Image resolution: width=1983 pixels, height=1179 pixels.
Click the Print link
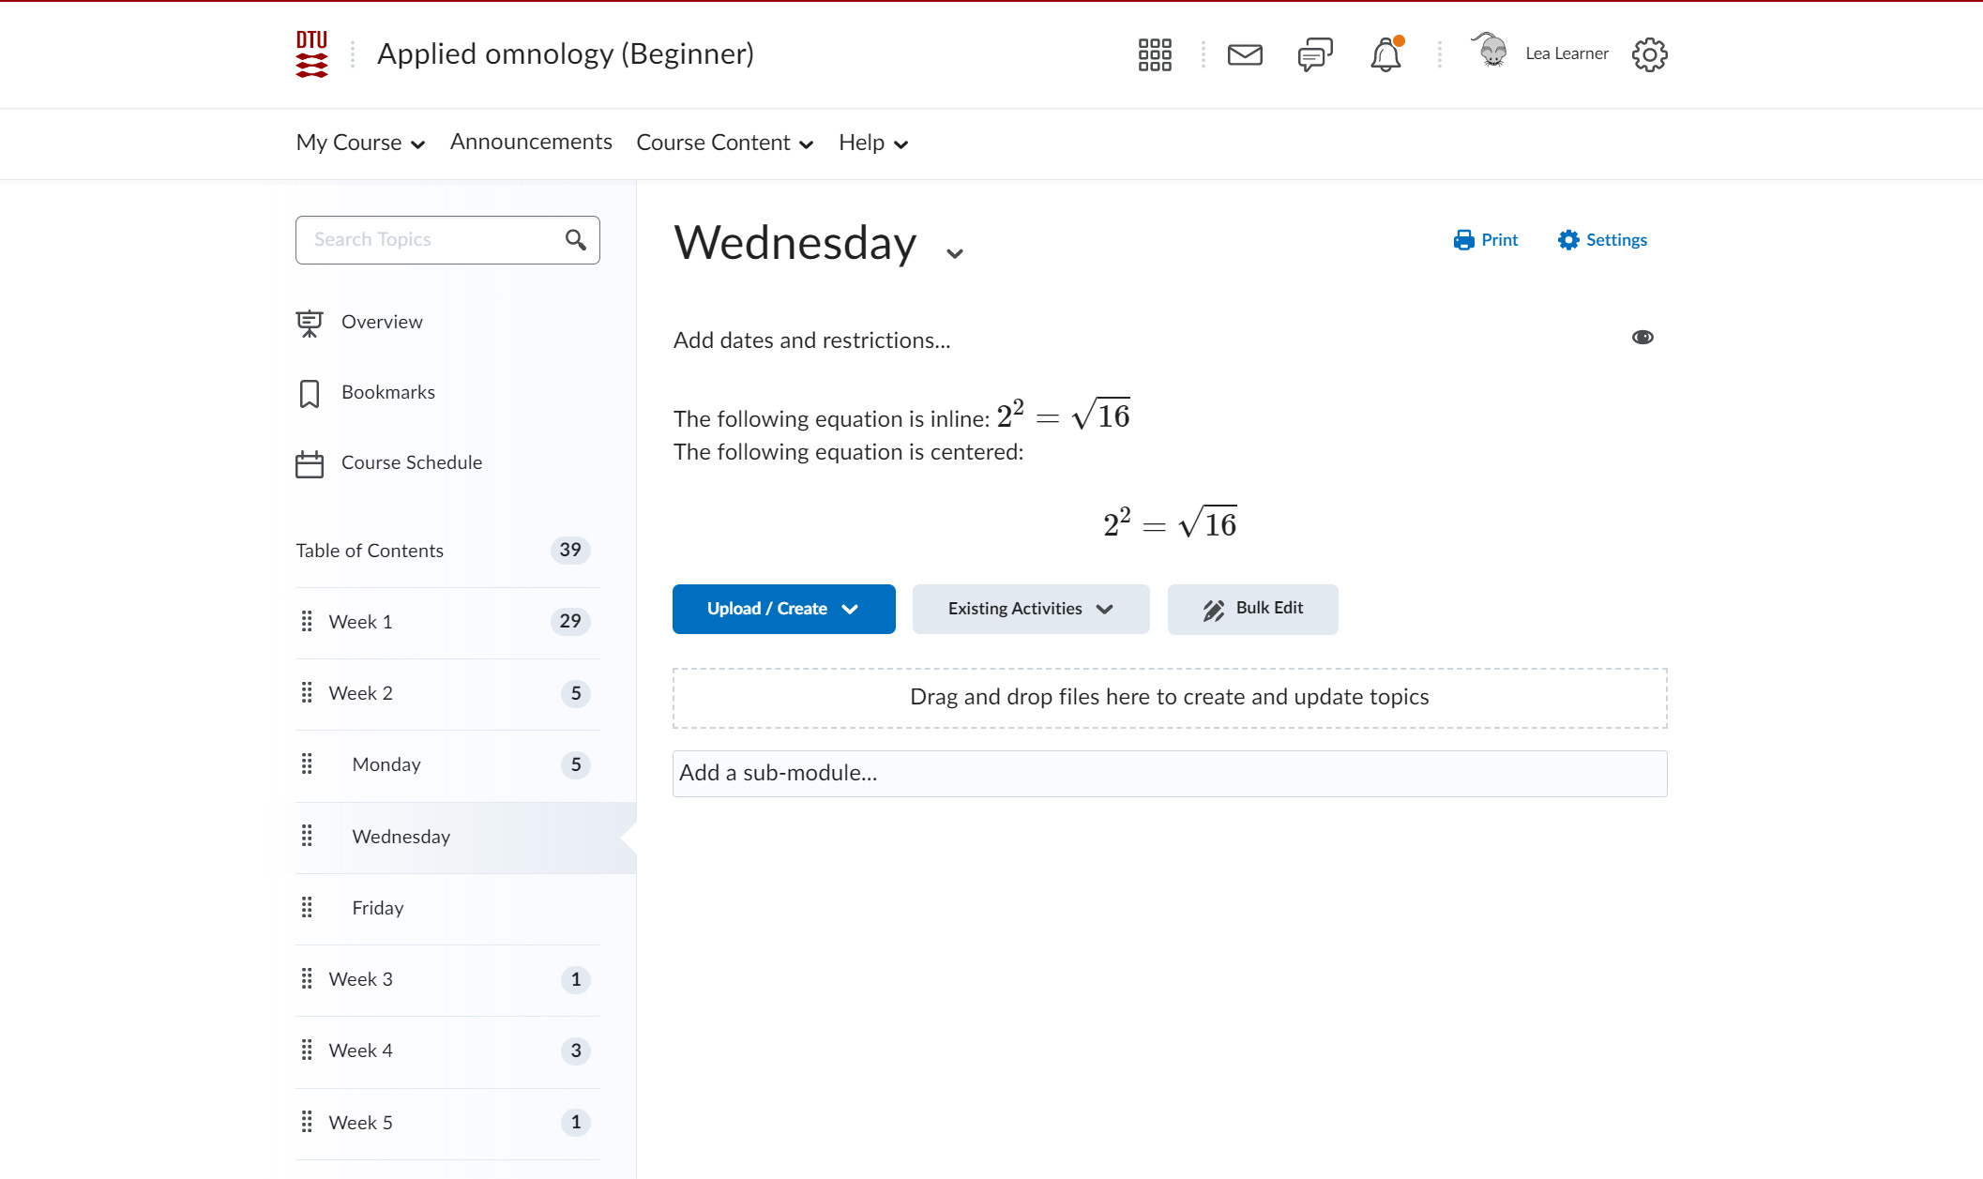pos(1486,240)
